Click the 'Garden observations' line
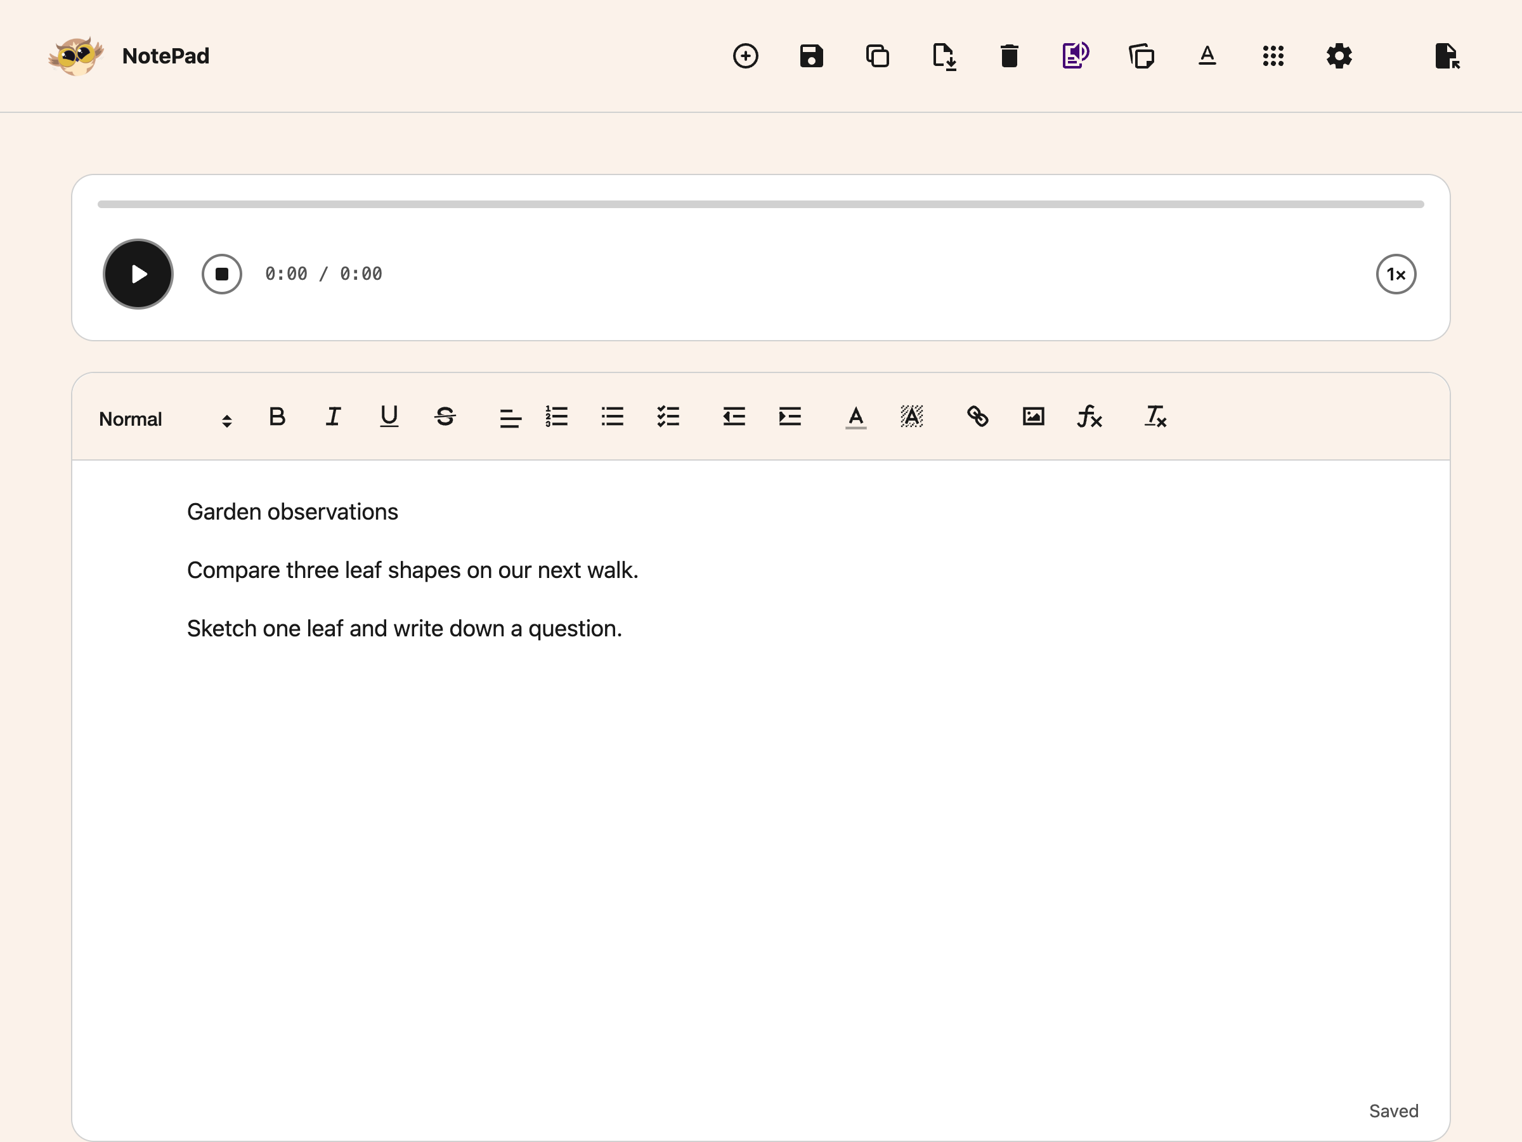Viewport: 1522px width, 1142px height. coord(292,512)
